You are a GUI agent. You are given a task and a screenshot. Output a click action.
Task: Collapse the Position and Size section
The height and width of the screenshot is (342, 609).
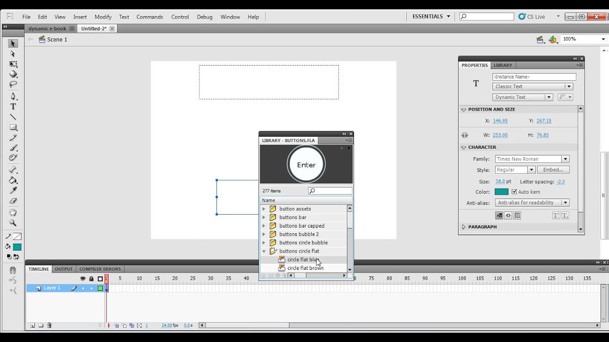point(464,109)
